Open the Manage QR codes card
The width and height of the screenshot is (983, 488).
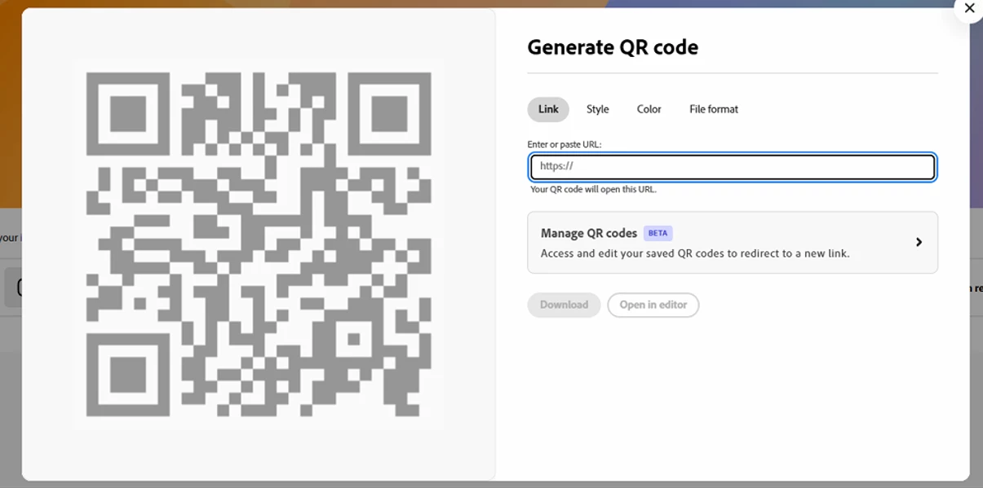733,243
